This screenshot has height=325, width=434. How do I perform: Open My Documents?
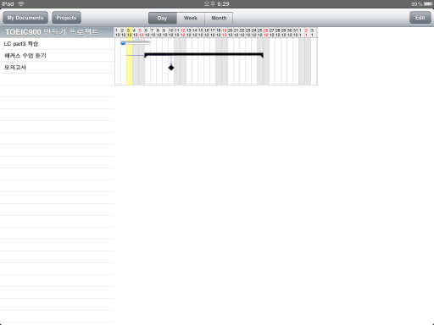[25, 18]
